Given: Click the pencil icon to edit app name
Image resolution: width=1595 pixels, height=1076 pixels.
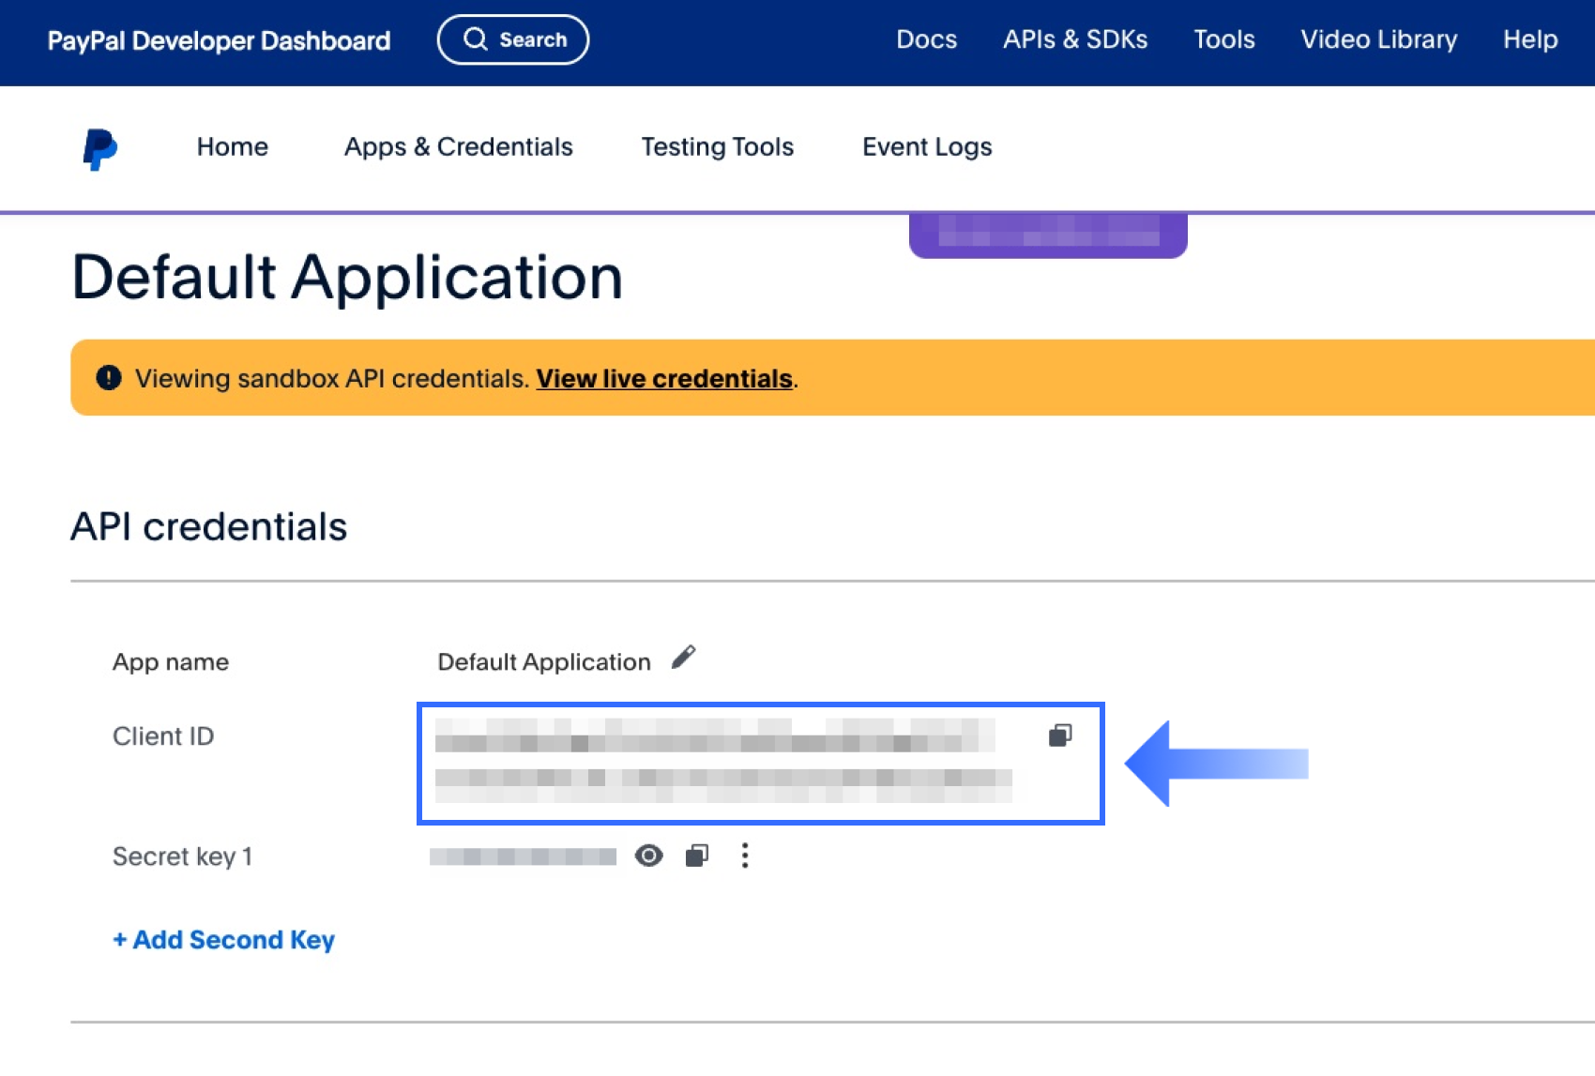Looking at the screenshot, I should 684,658.
